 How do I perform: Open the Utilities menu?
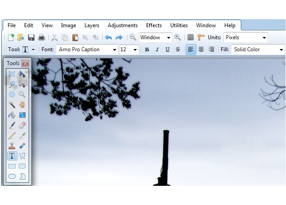[x=179, y=25]
